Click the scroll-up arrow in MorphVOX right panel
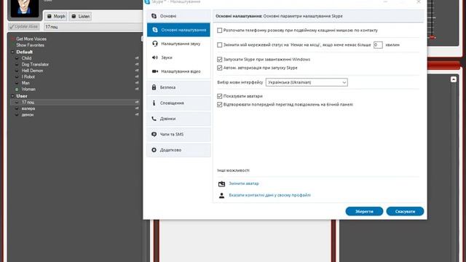This screenshot has width=466, height=262. click(x=453, y=79)
